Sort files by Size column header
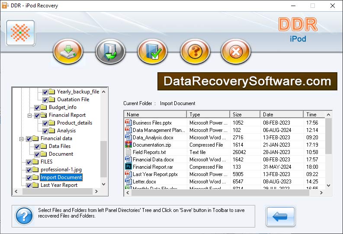Screen dimensions: 343x234 click(245, 115)
